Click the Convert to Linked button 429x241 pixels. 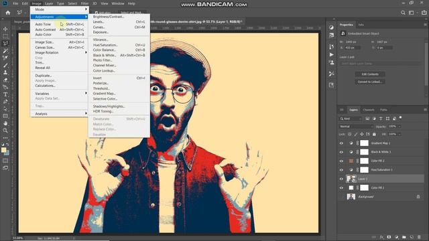pos(370,82)
